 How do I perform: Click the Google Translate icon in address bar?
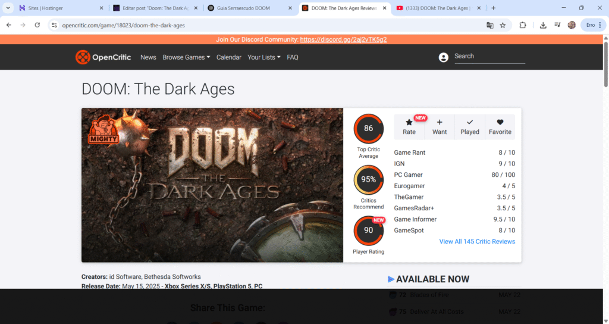[x=489, y=25]
